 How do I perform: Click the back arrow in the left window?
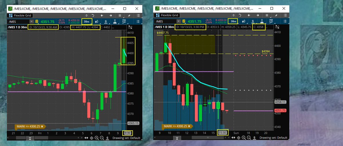(x=101, y=15)
